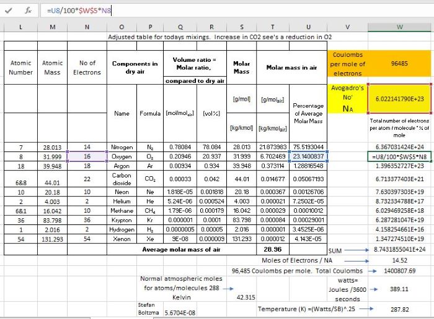
Task: Select Oxygen's electron count cell 16
Action: coord(87,156)
